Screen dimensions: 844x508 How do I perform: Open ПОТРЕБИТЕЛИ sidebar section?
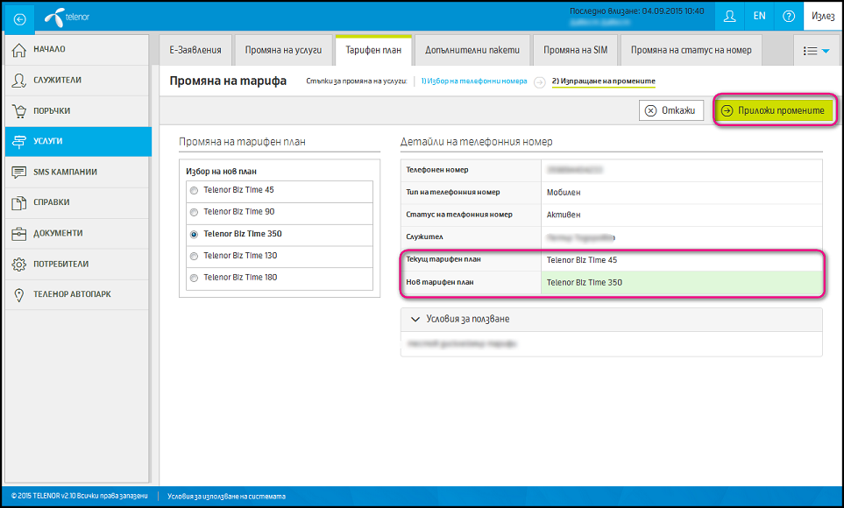(x=77, y=265)
